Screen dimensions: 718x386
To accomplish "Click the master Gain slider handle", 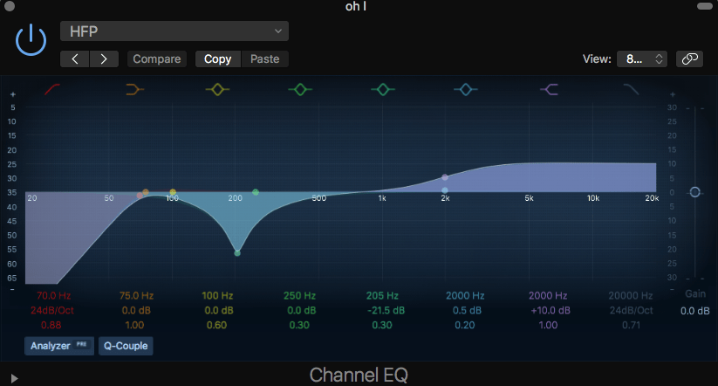I will tap(694, 192).
